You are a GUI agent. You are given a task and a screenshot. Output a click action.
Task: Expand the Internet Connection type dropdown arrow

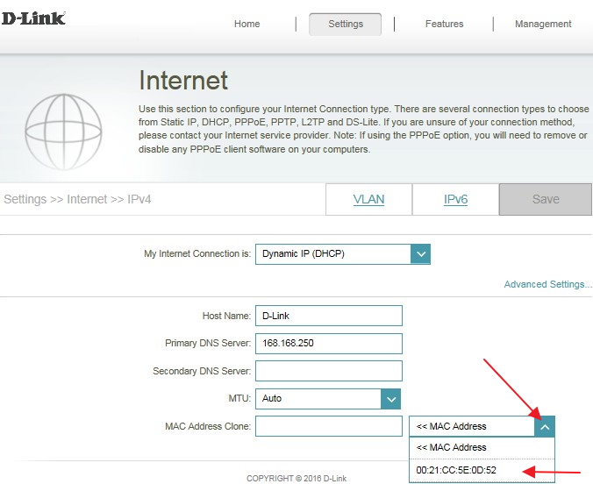[x=420, y=254]
